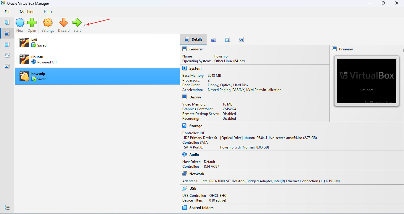Click the optical drive ubuntu-26.04.1-live-server-amd64.iso entry
Image resolution: width=404 pixels, height=214 pixels.
click(x=268, y=138)
